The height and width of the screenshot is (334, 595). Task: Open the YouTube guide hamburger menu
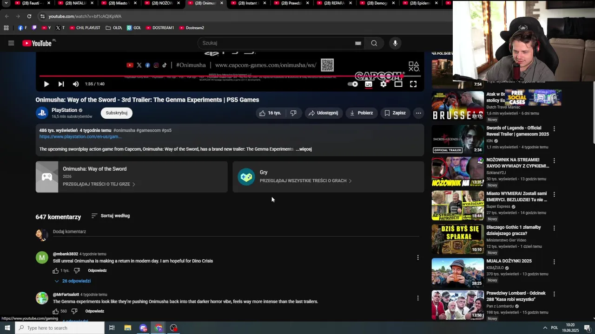coord(11,43)
